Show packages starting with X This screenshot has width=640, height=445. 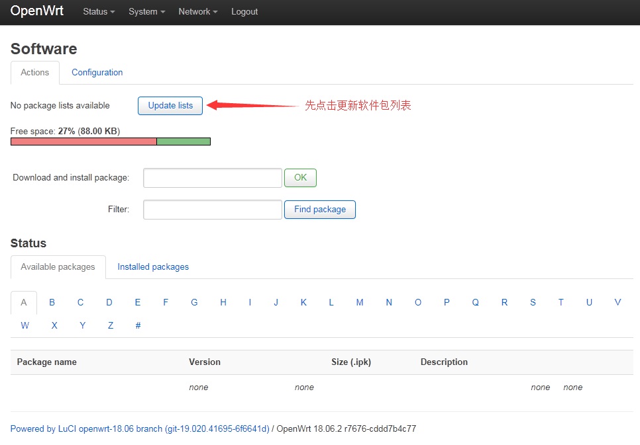[54, 325]
